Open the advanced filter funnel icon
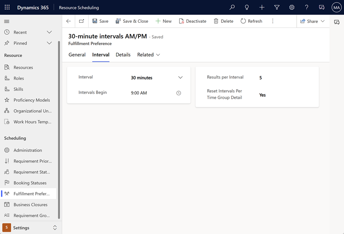This screenshot has width=344, height=234. tap(277, 7)
